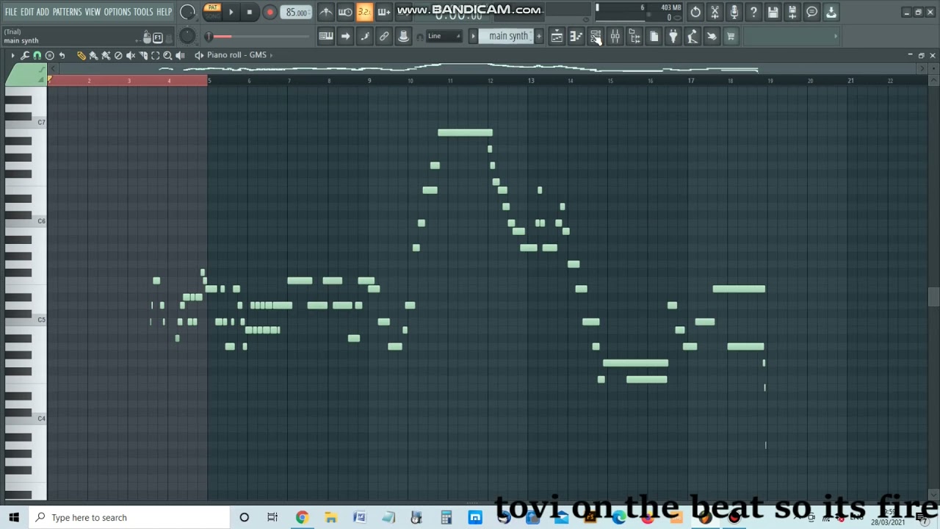940x529 pixels.
Task: Stop playback with the stop button
Action: pyautogui.click(x=250, y=12)
